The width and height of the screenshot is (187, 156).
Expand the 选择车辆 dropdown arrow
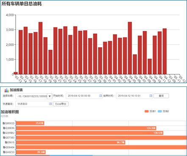coord(50,96)
